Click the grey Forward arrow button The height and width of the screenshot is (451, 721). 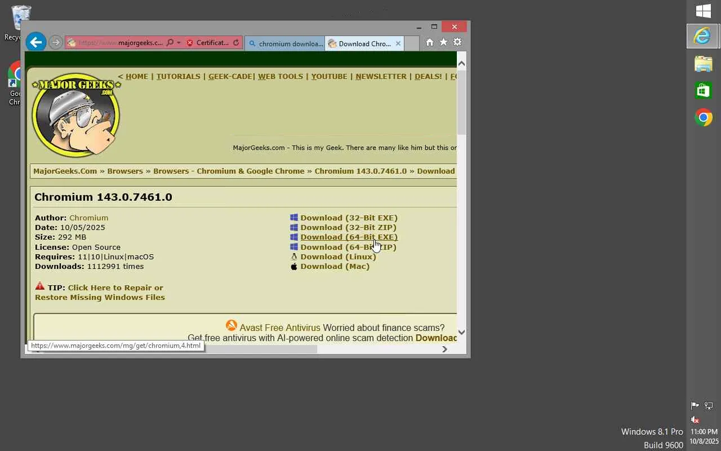click(x=55, y=42)
